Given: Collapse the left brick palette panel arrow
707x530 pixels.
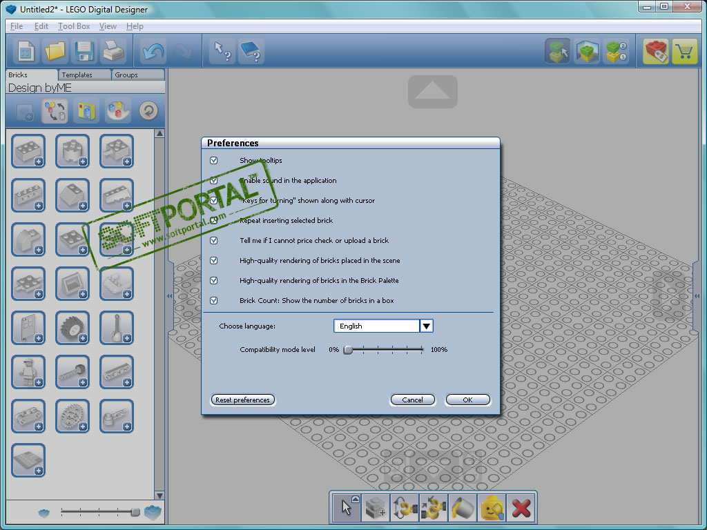Looking at the screenshot, I should pyautogui.click(x=170, y=296).
